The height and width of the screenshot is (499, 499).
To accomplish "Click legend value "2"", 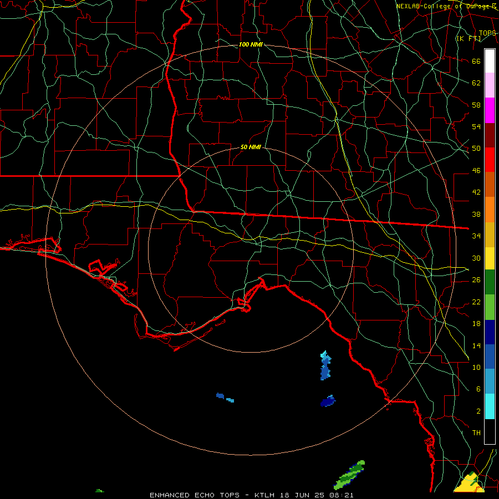I will pyautogui.click(x=478, y=411).
